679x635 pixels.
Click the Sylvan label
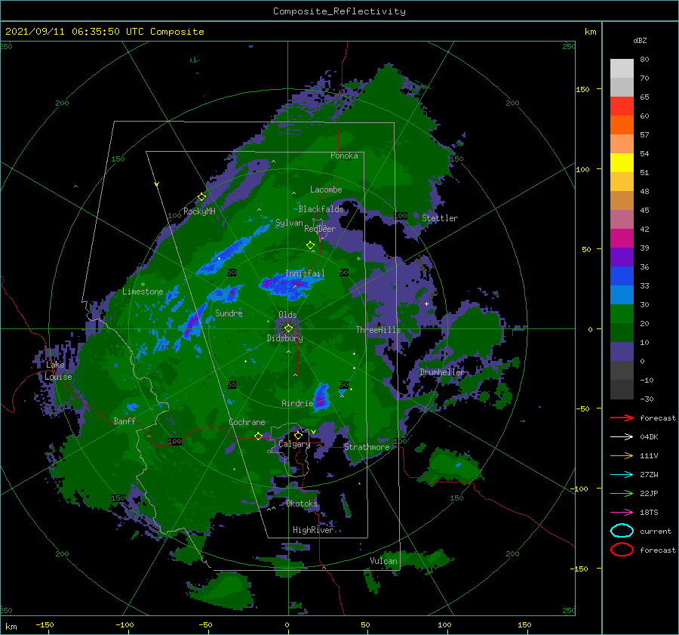289,223
